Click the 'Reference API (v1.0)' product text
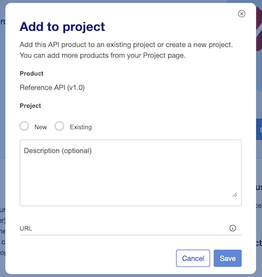The image size is (262, 277). (x=52, y=88)
